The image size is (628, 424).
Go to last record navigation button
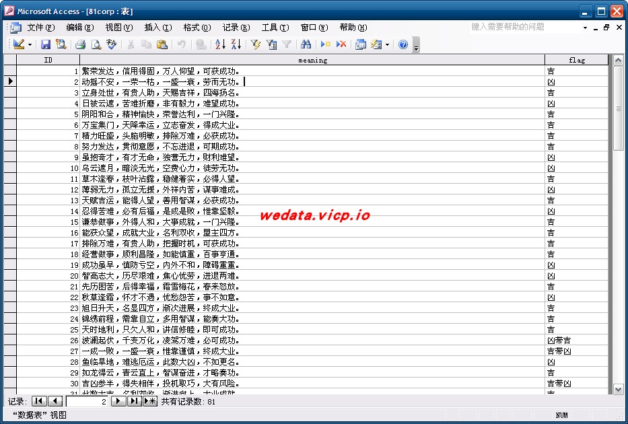point(135,401)
